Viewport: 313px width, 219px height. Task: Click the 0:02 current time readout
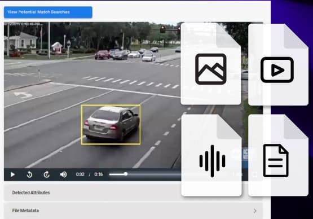80,174
